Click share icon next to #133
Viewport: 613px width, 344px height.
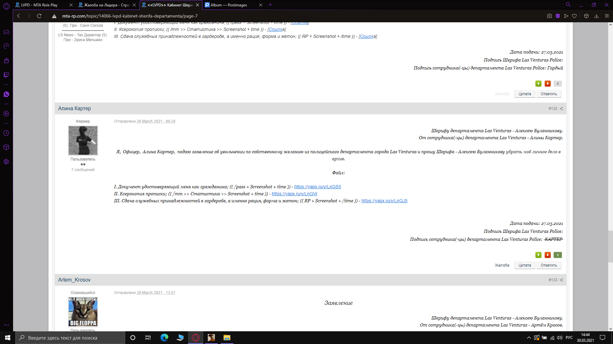[x=561, y=280]
